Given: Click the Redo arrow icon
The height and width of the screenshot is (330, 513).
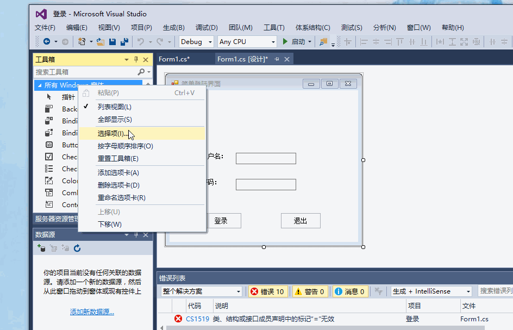Looking at the screenshot, I should click(160, 41).
